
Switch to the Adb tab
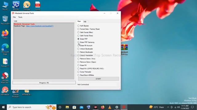pos(85,22)
